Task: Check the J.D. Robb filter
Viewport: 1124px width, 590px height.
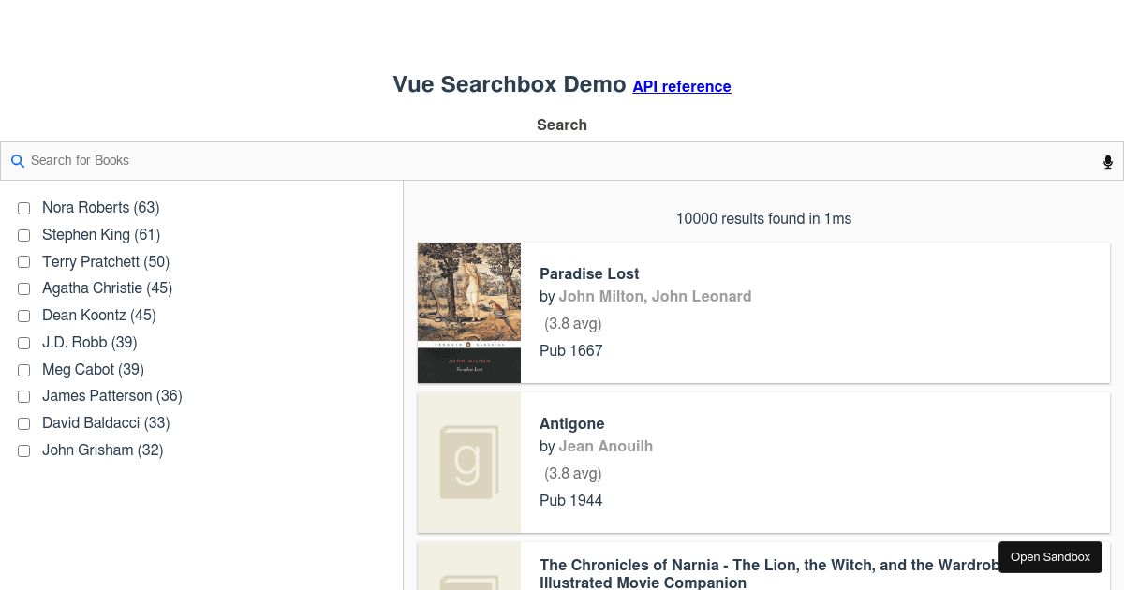Action: coord(23,343)
